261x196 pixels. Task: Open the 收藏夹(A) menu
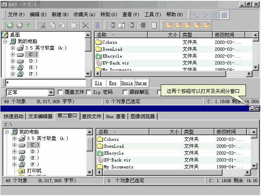point(84,15)
